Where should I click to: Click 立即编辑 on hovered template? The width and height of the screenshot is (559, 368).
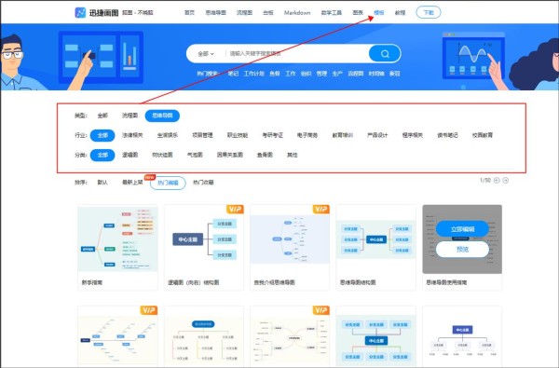click(x=462, y=229)
